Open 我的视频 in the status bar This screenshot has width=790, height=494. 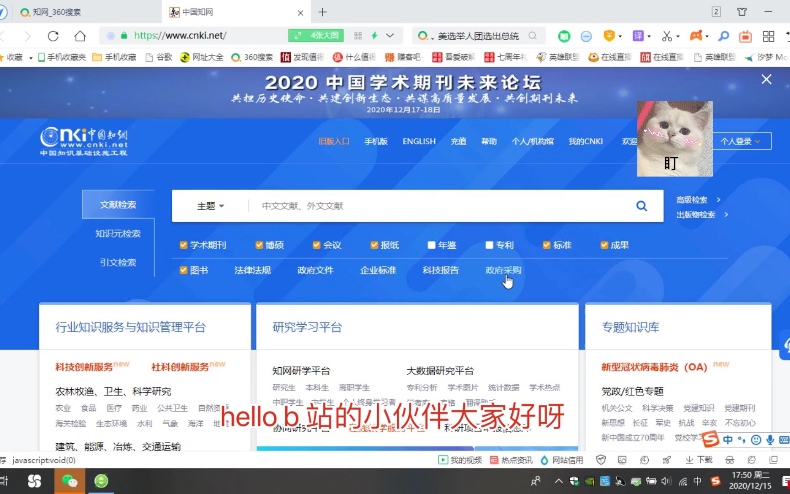(460, 460)
